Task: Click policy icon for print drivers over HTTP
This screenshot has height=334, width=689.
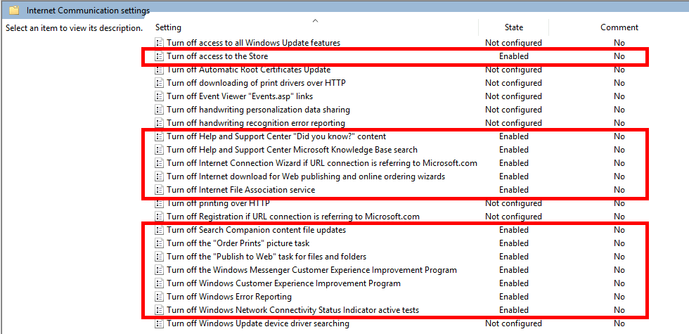Action: click(x=159, y=83)
